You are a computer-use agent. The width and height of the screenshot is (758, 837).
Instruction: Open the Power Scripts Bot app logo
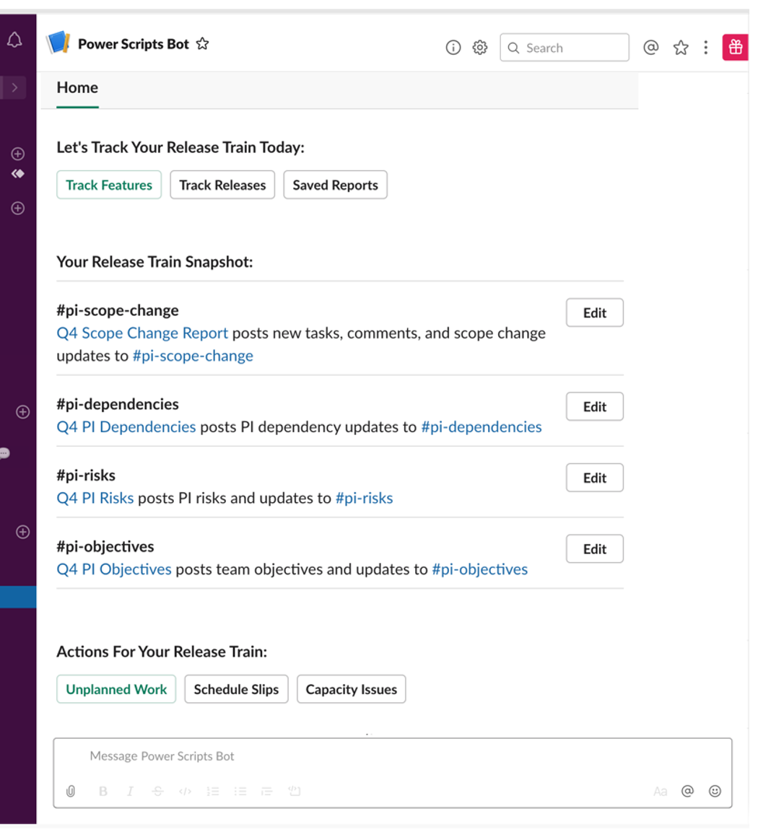coord(58,43)
